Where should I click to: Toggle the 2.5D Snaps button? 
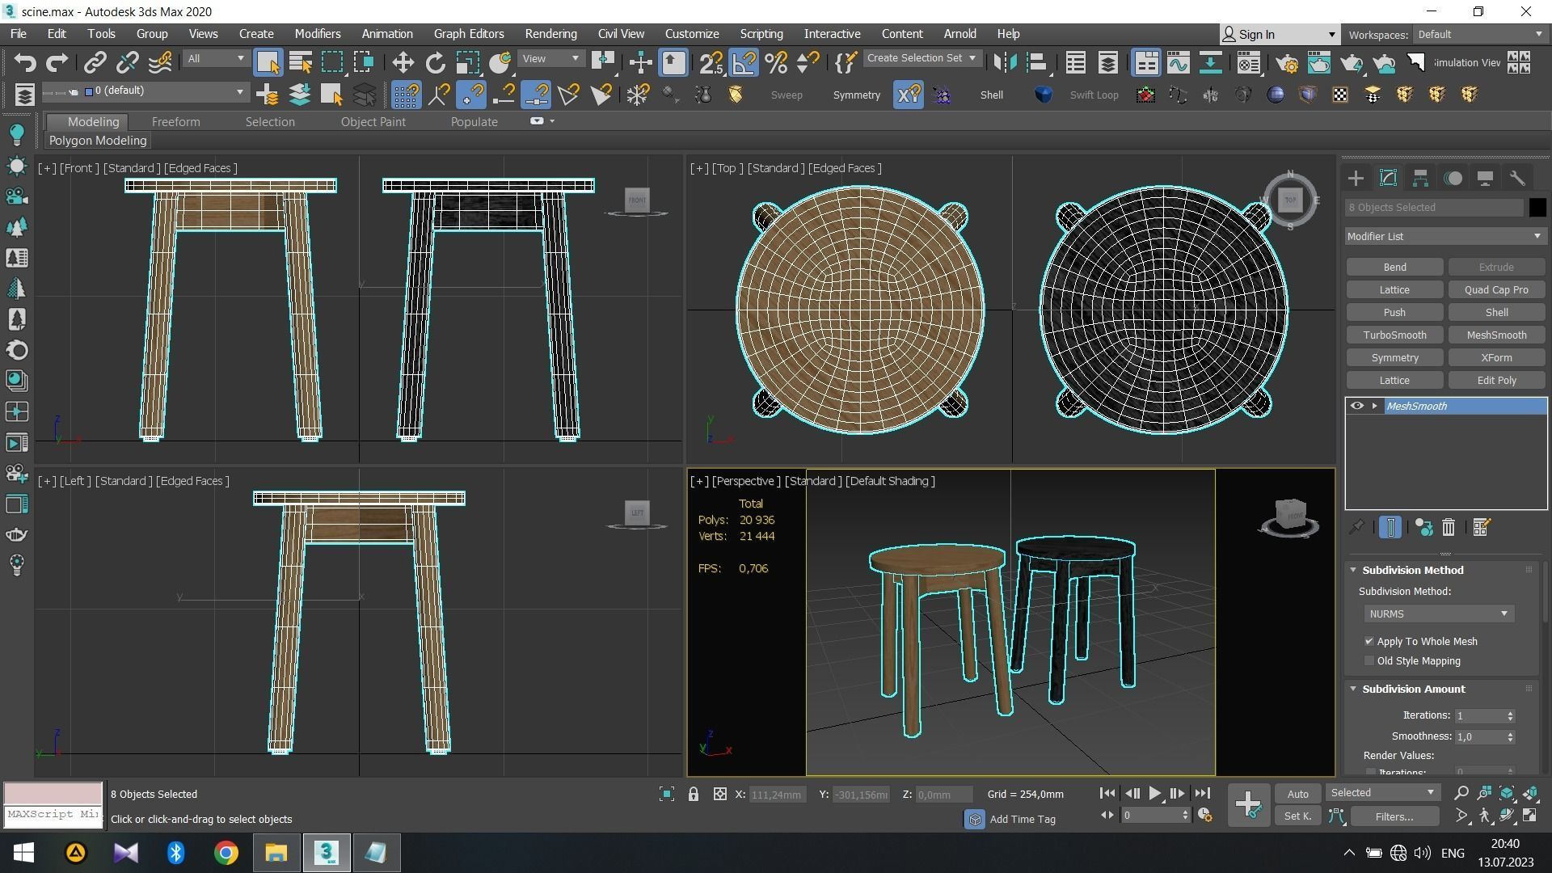coord(711,62)
